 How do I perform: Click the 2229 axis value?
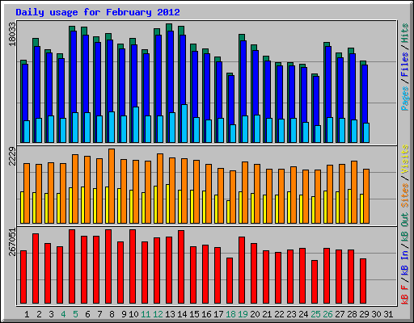pos(12,157)
